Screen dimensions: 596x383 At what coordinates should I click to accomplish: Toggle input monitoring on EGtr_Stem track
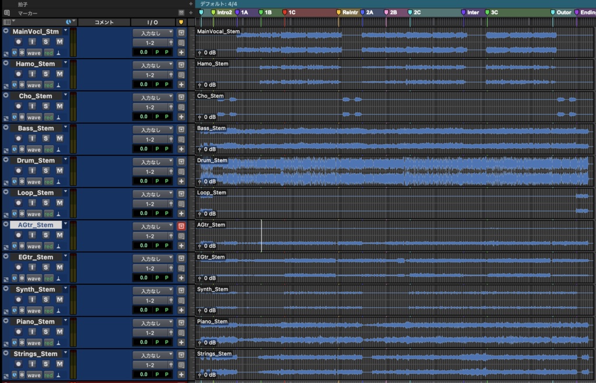pyautogui.click(x=32, y=267)
